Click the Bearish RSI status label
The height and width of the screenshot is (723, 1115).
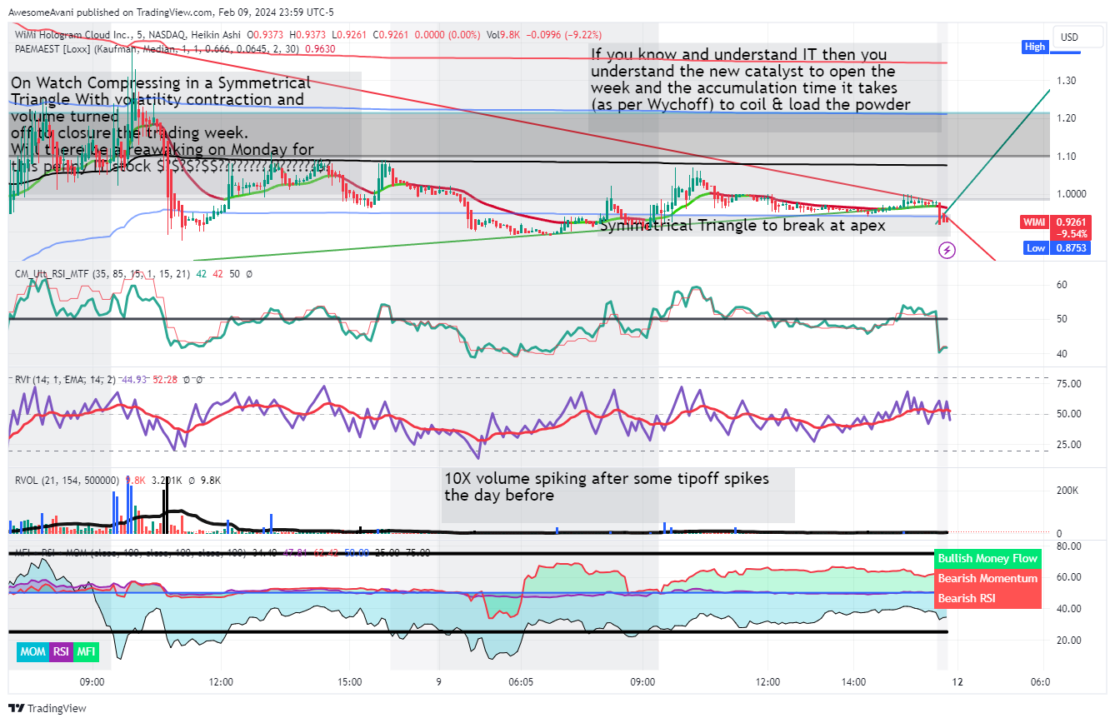point(987,598)
